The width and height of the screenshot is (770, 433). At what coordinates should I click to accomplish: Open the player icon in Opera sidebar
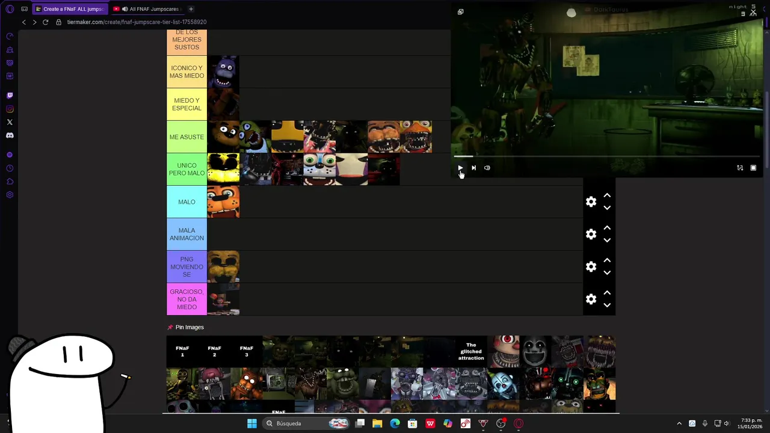(x=10, y=155)
